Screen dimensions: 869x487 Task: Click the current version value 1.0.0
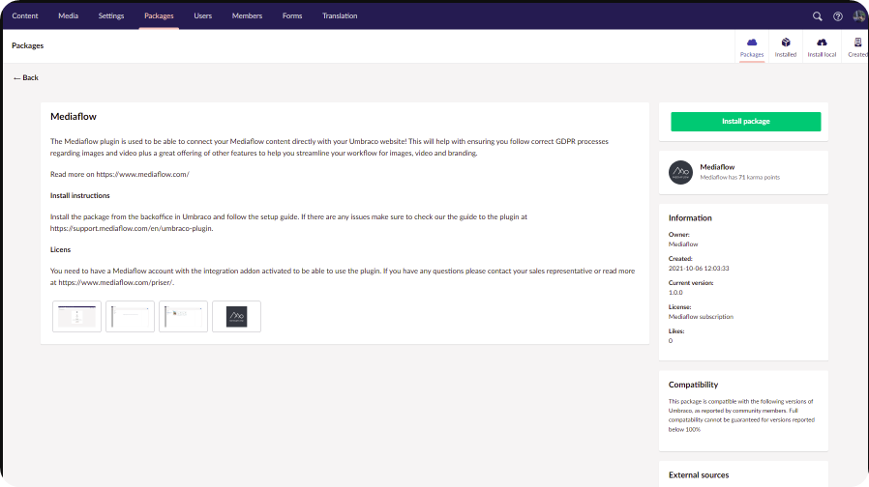click(x=675, y=292)
